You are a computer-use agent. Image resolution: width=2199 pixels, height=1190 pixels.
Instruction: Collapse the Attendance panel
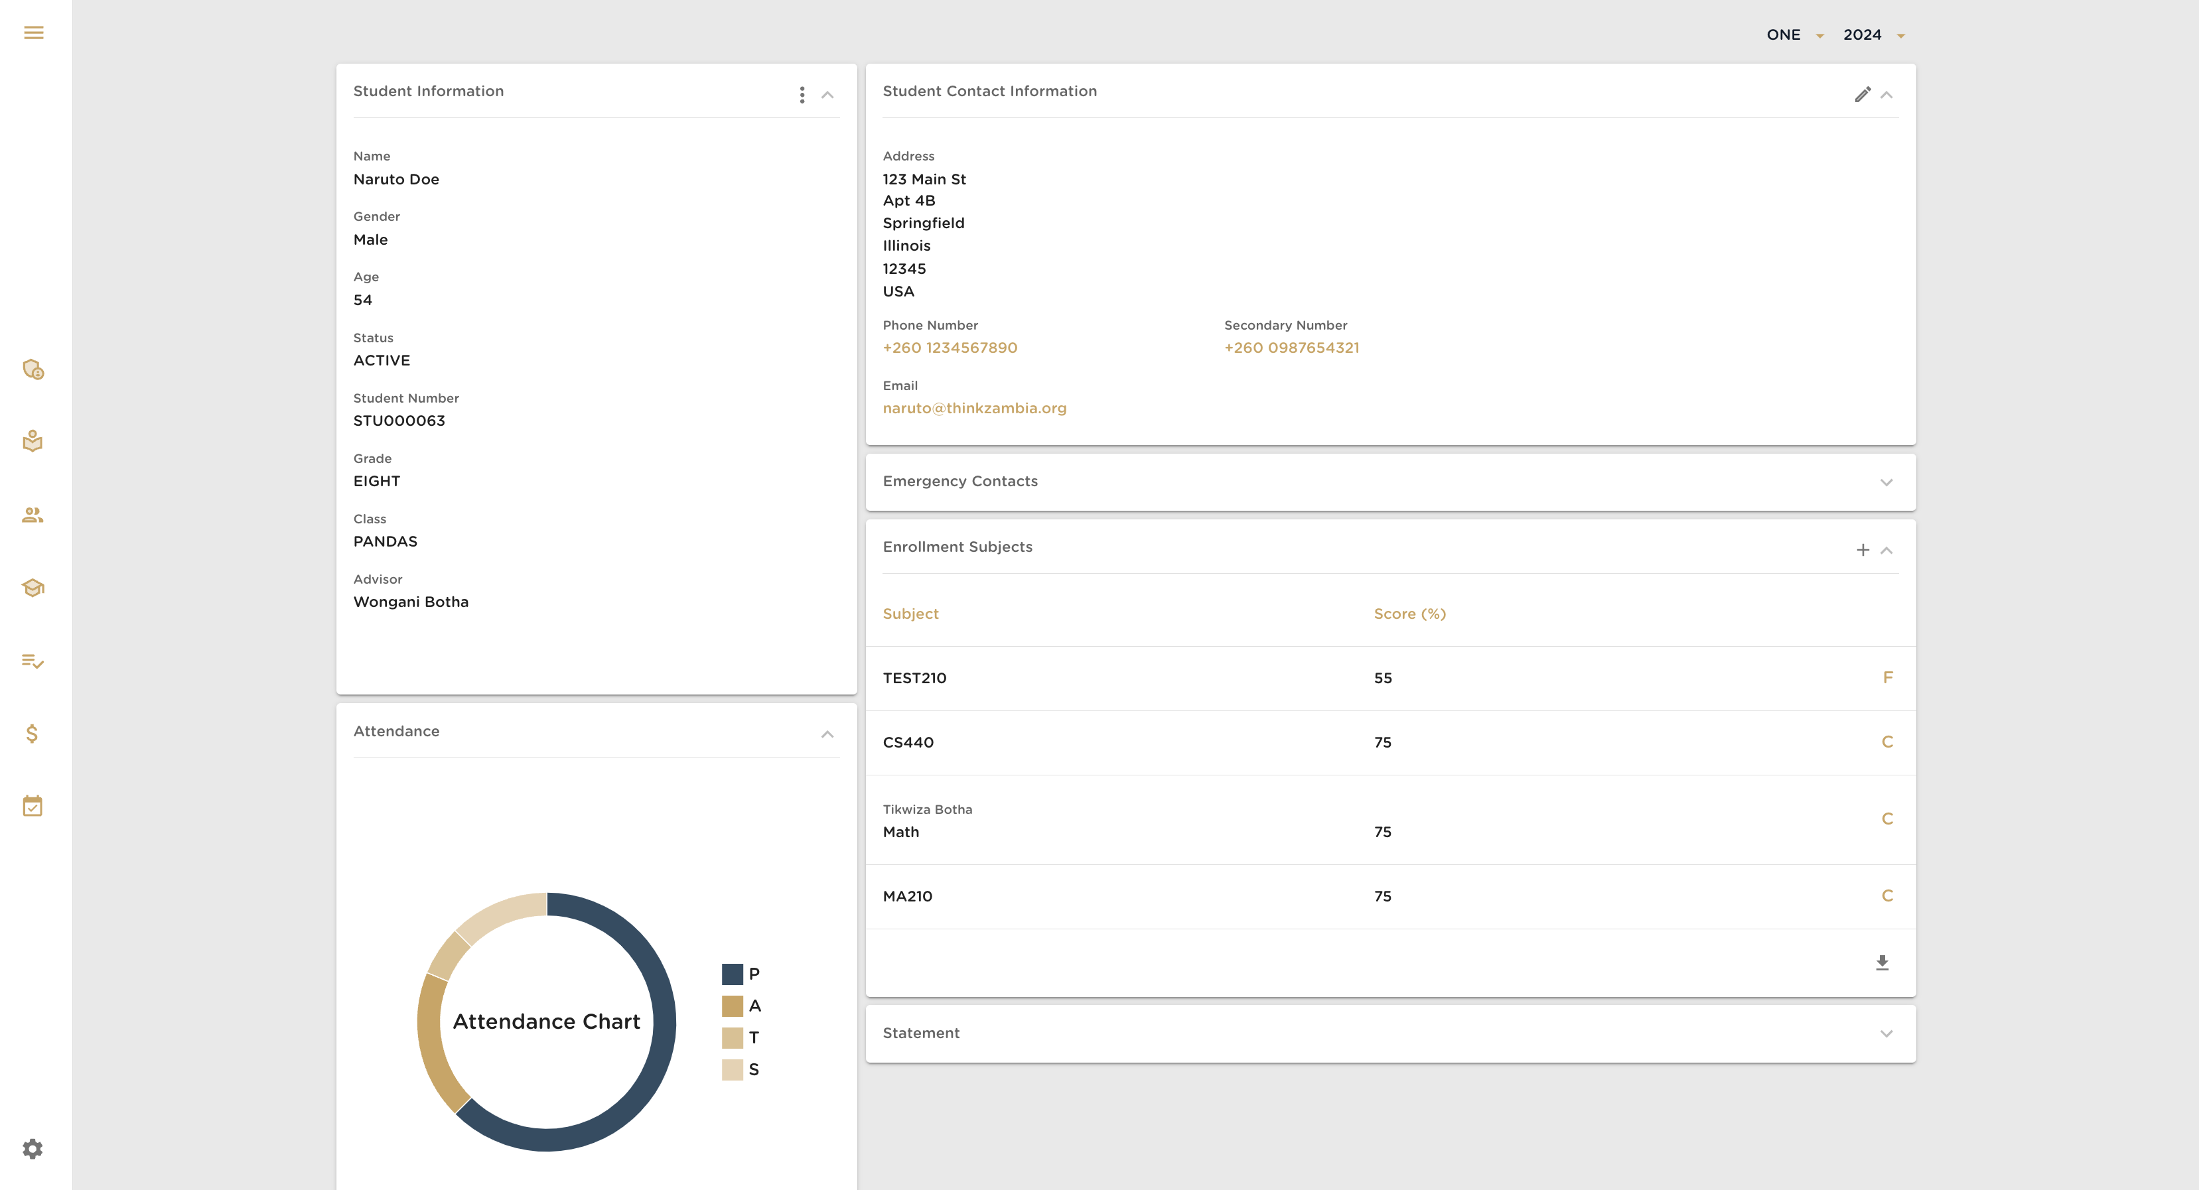pyautogui.click(x=827, y=734)
